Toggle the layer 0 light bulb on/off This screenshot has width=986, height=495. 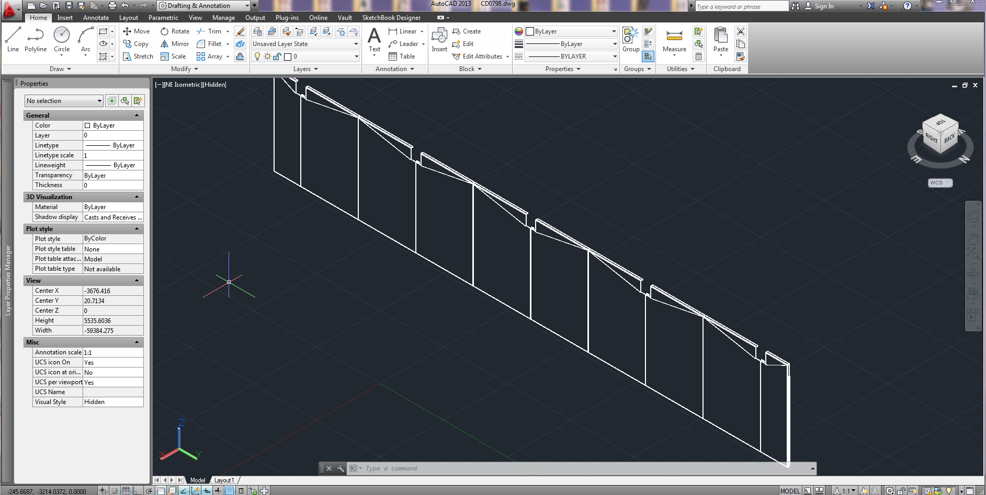click(x=257, y=56)
